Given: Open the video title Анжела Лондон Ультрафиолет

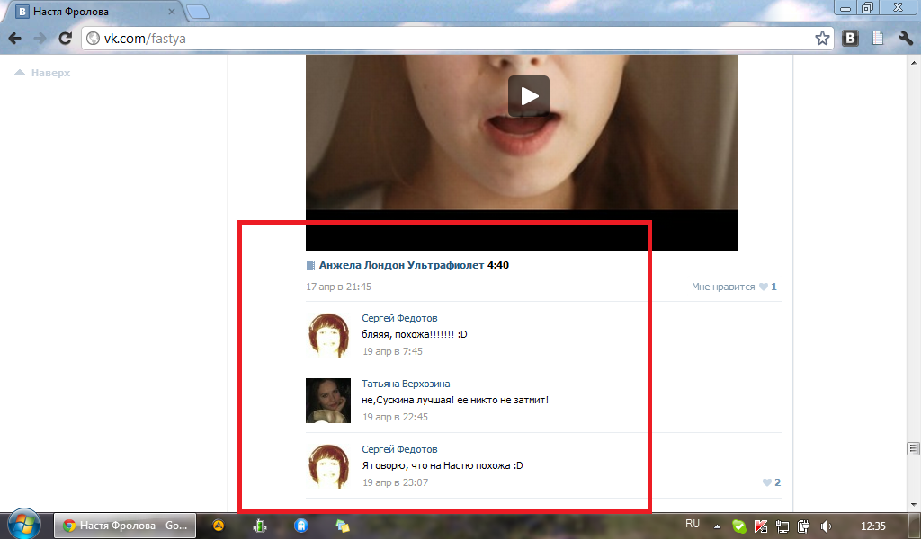Looking at the screenshot, I should (401, 265).
